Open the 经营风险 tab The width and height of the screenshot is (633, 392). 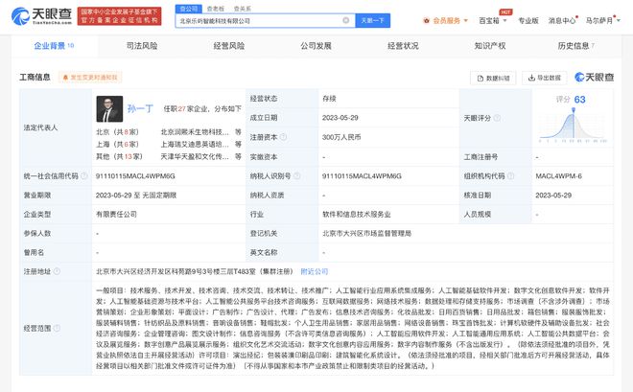pos(229,46)
